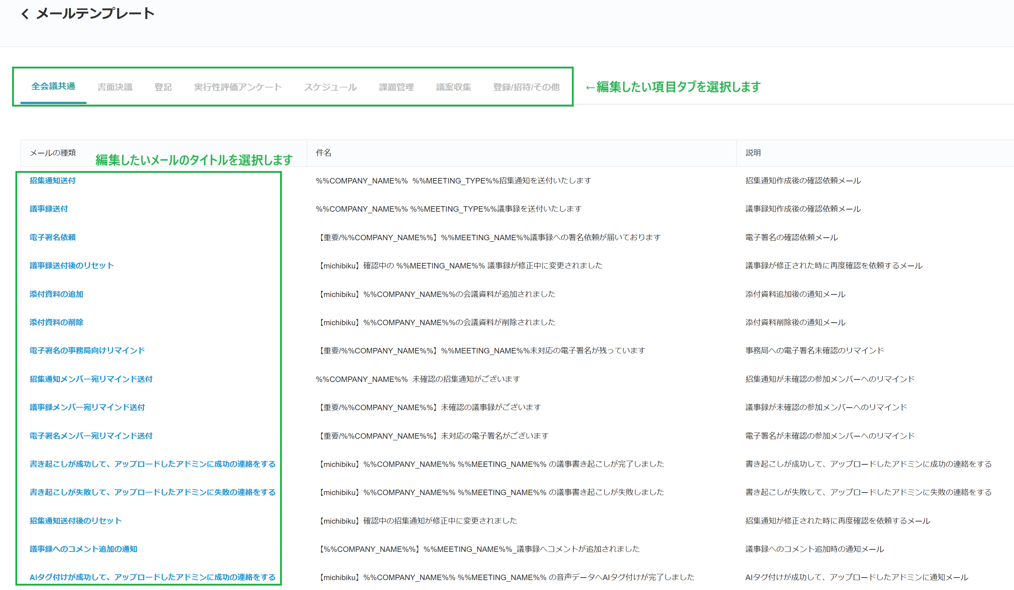Open the 招集通知送付 template
Image resolution: width=1014 pixels, height=590 pixels.
click(x=53, y=181)
